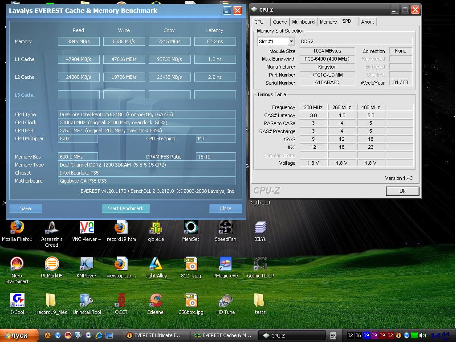Click Show Desktop quick launch icon

coord(109,335)
